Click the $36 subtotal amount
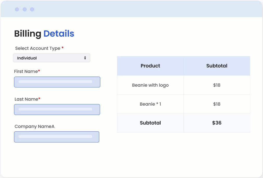263x178 pixels. tap(217, 123)
